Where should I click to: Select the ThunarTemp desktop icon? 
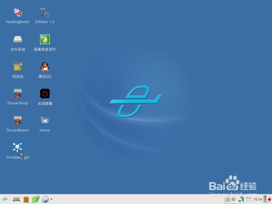(18, 93)
